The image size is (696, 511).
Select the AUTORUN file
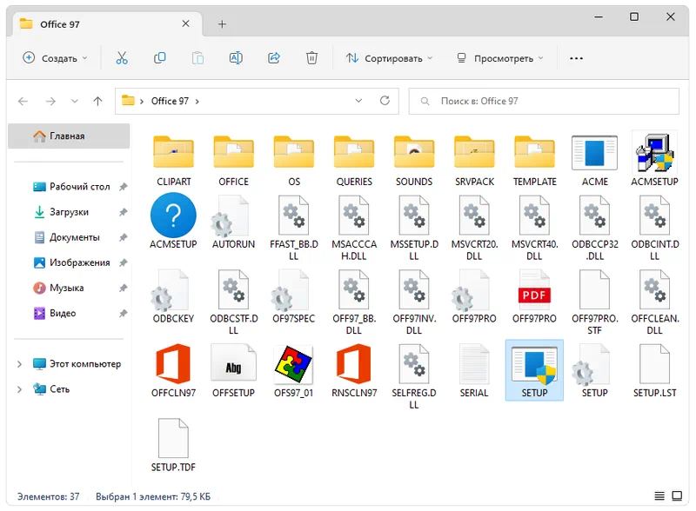click(233, 223)
